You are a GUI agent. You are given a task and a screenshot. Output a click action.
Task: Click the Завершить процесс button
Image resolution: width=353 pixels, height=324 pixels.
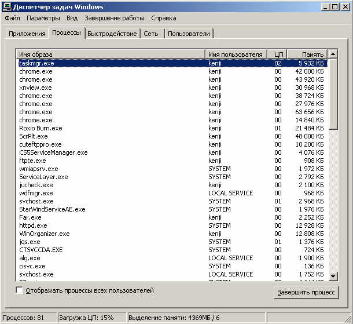point(306,292)
